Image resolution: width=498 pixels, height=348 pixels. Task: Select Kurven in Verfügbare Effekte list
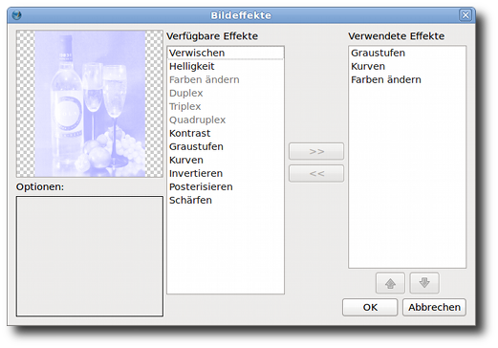(226, 160)
